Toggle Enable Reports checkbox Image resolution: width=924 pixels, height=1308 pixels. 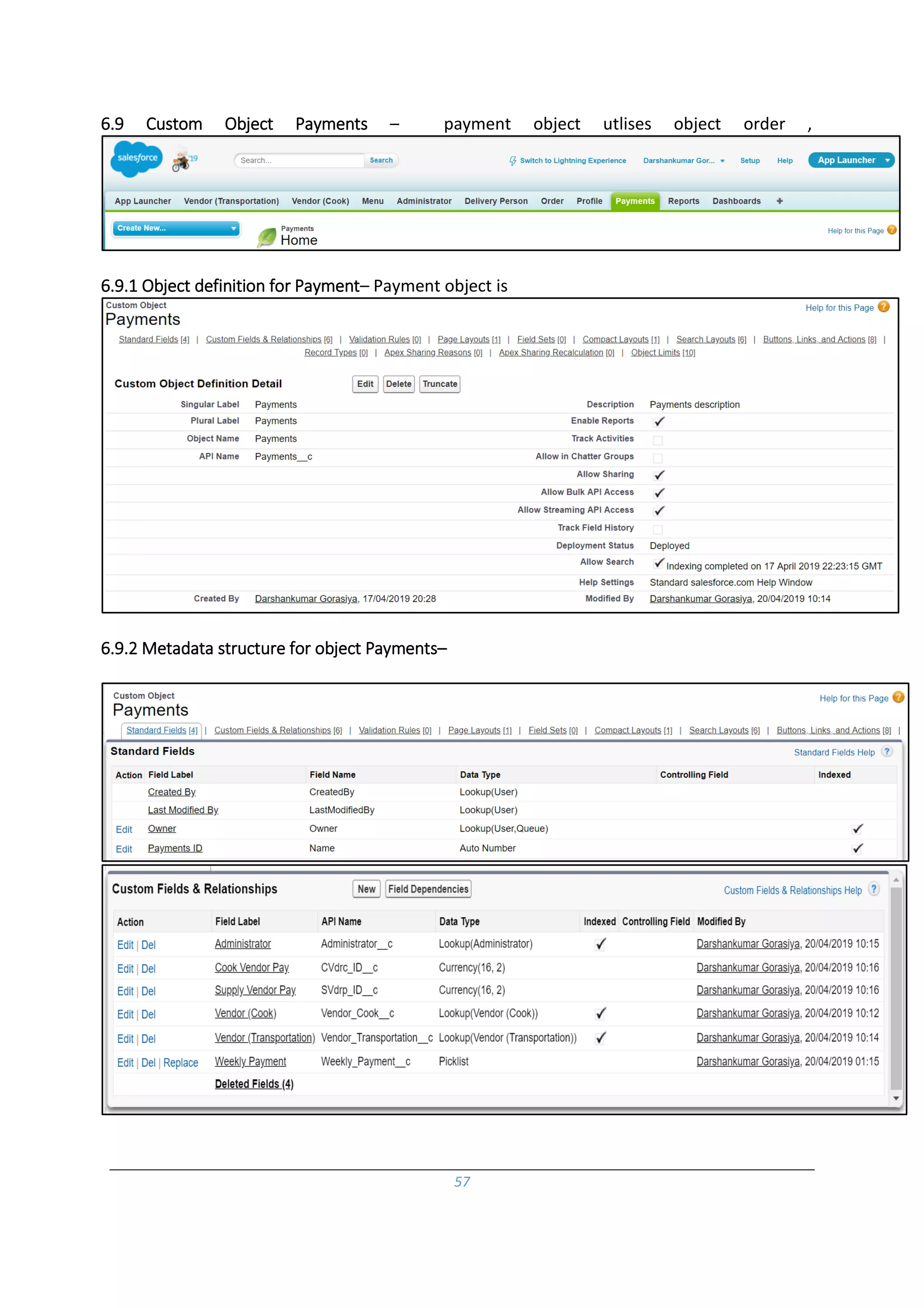659,422
